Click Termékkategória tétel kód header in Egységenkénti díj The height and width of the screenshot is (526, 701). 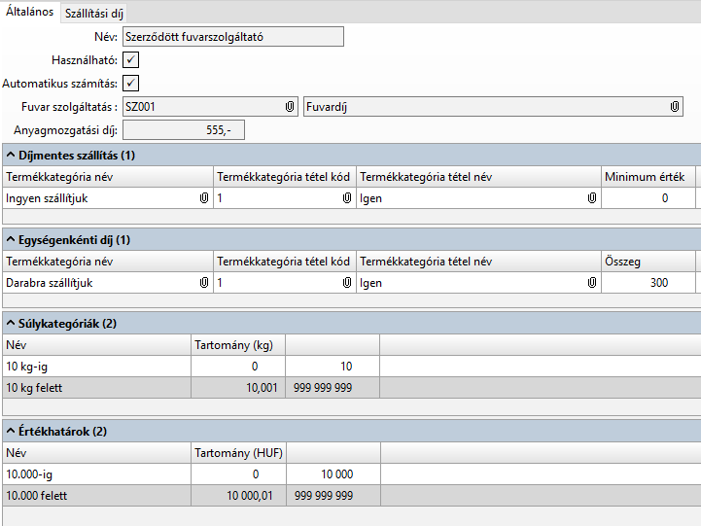tap(285, 262)
